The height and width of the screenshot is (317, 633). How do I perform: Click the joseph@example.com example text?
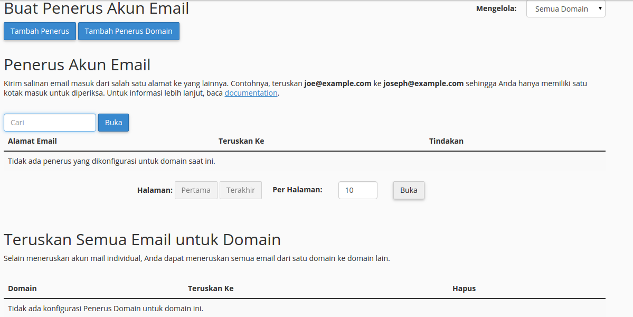(423, 83)
